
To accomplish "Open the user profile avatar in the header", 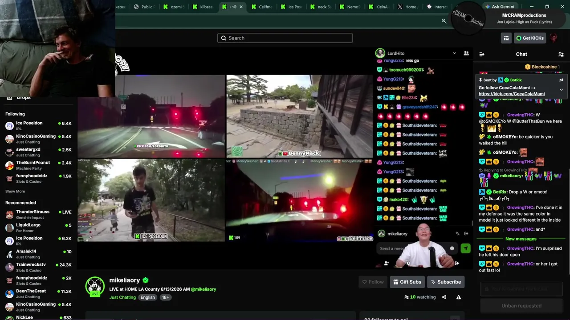I will tap(554, 38).
